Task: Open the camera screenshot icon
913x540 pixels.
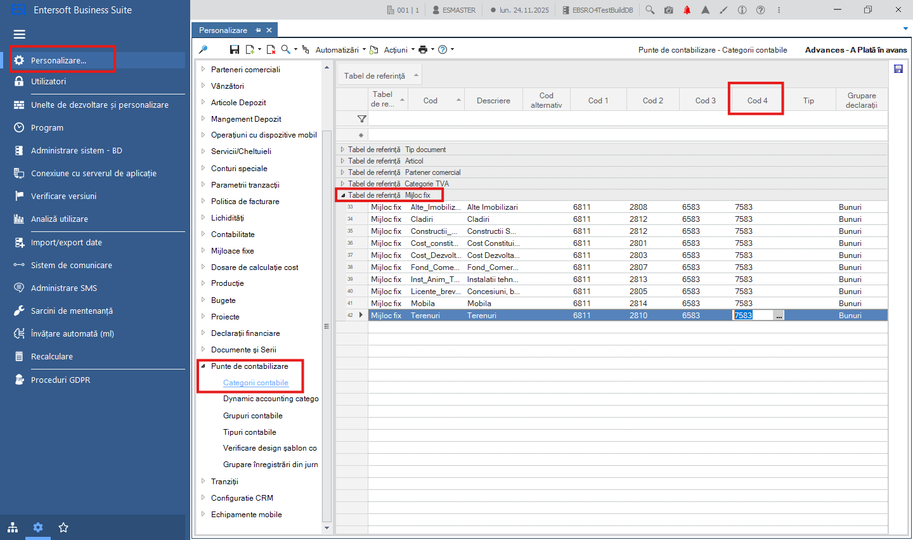Action: [668, 10]
